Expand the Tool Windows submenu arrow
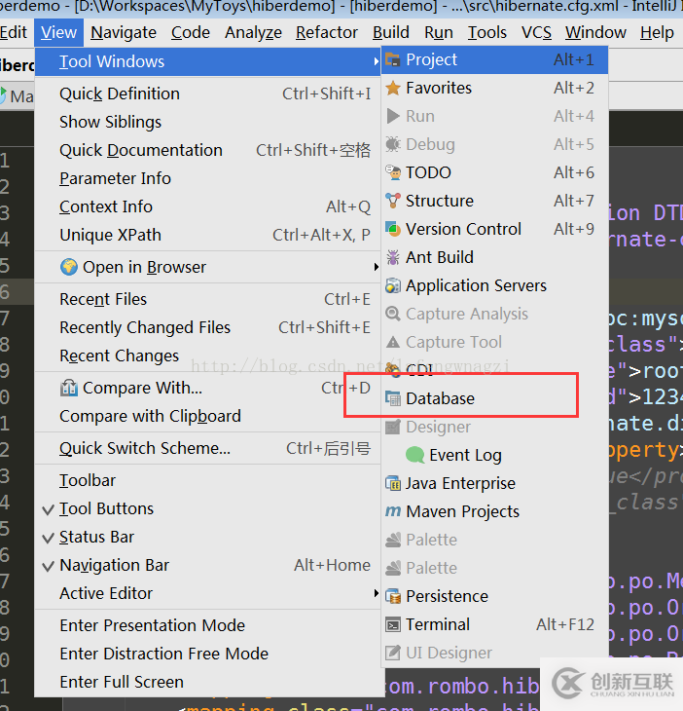The image size is (683, 711). tap(377, 61)
